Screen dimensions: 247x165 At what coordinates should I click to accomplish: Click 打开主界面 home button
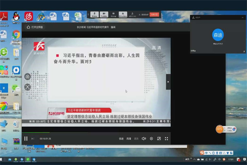click(35, 27)
